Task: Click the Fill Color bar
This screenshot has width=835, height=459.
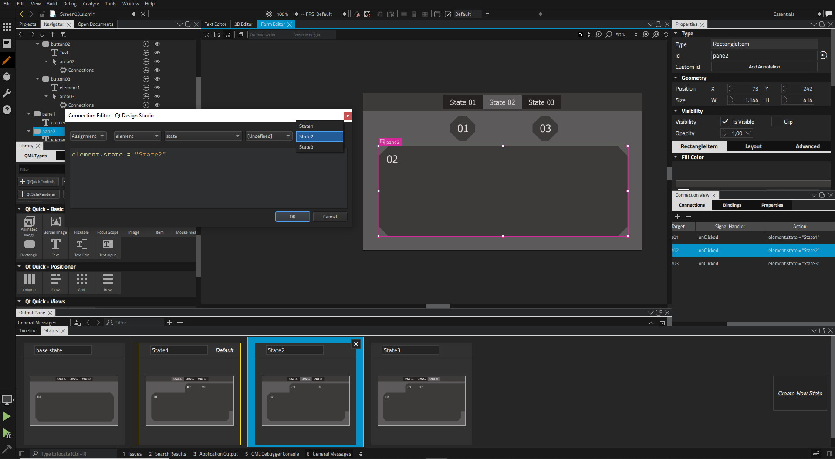Action: 752,184
